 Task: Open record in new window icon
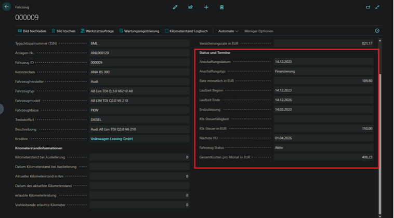click(x=368, y=7)
